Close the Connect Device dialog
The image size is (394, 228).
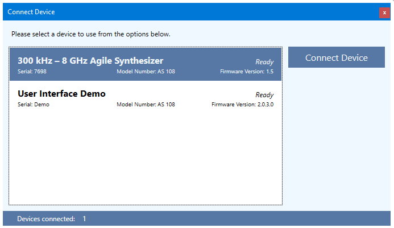tap(384, 13)
